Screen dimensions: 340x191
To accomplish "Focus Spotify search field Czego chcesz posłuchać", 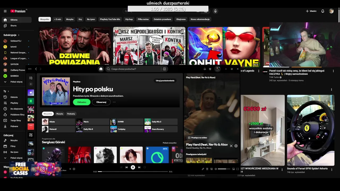I will (134, 69).
